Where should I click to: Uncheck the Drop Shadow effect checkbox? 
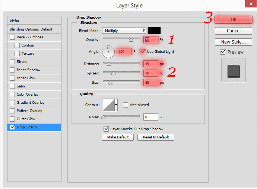12,127
